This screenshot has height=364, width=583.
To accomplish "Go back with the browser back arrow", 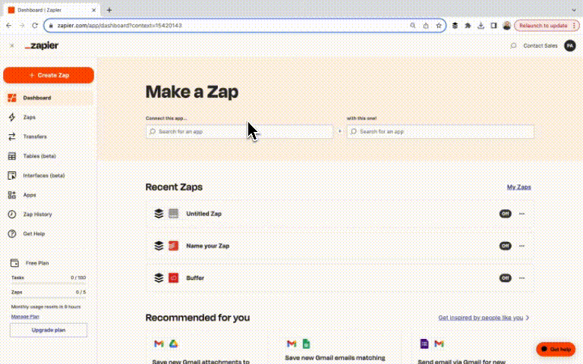I will [x=9, y=26].
